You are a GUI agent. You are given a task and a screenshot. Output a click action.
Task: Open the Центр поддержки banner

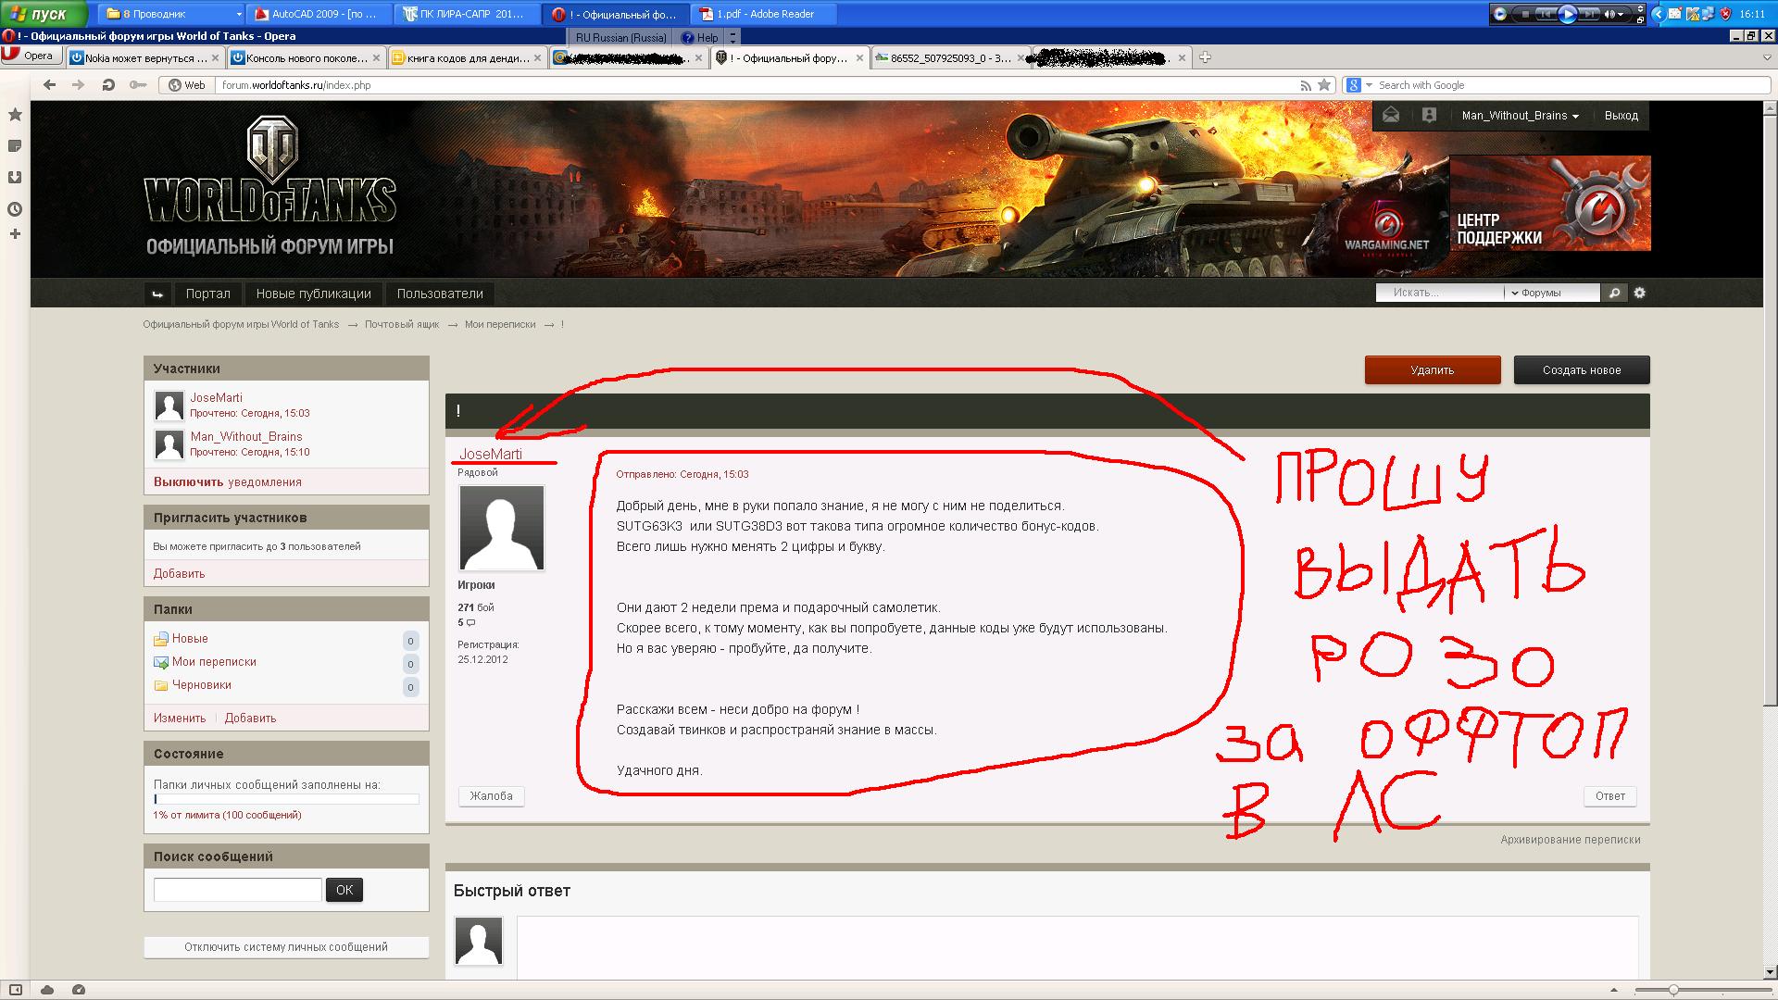1550,203
